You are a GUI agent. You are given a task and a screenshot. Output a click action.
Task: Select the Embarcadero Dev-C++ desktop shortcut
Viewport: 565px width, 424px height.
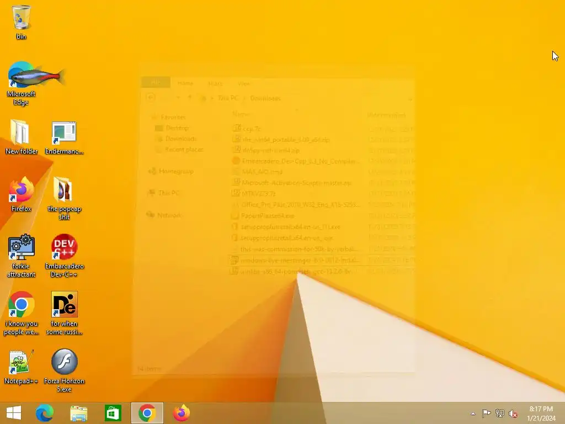click(x=64, y=255)
